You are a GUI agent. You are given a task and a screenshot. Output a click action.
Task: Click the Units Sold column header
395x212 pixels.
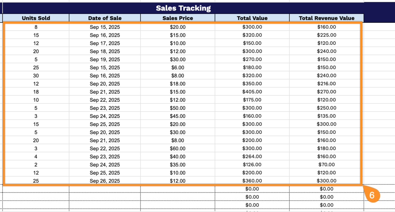point(36,18)
